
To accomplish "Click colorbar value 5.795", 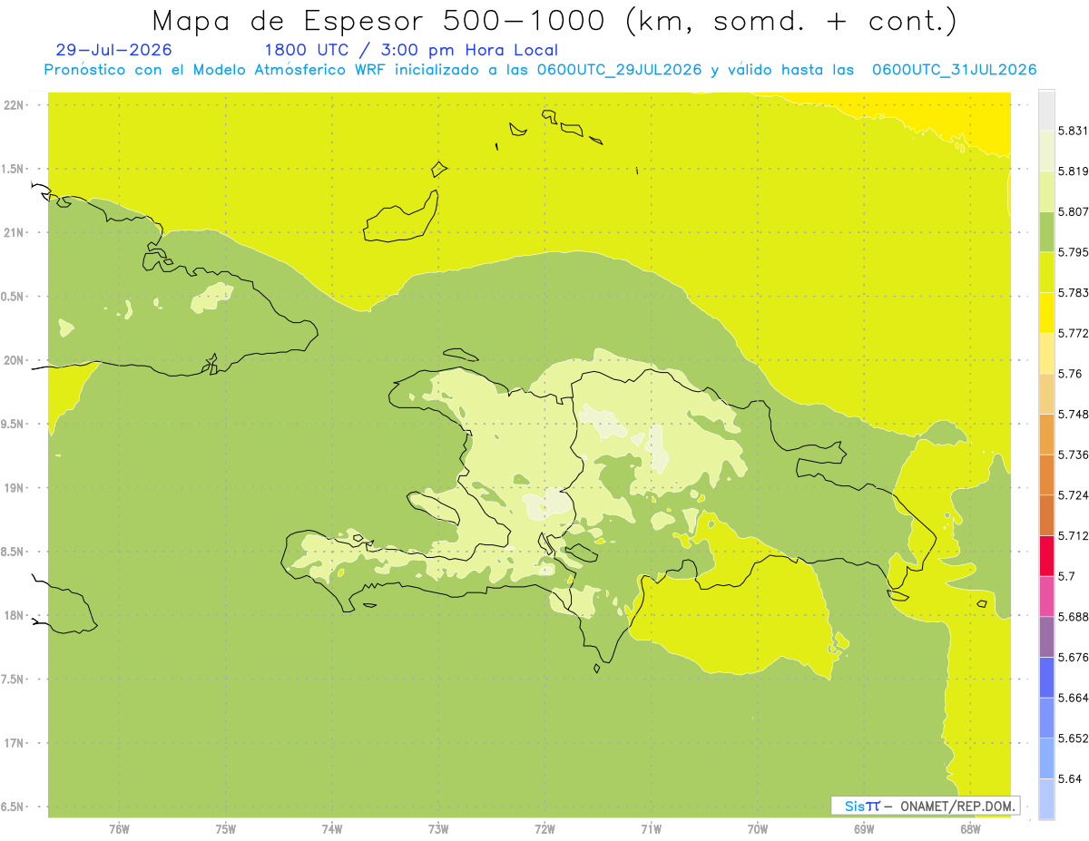I will pos(1073,252).
